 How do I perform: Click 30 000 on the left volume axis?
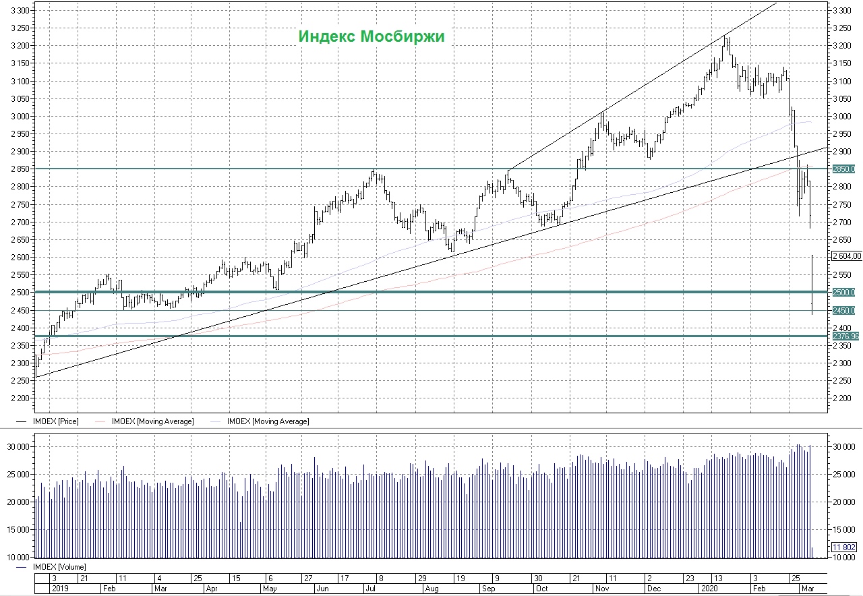click(x=18, y=446)
